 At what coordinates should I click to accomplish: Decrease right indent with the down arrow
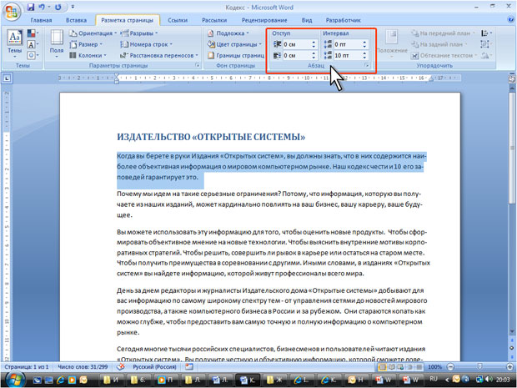[x=314, y=57]
